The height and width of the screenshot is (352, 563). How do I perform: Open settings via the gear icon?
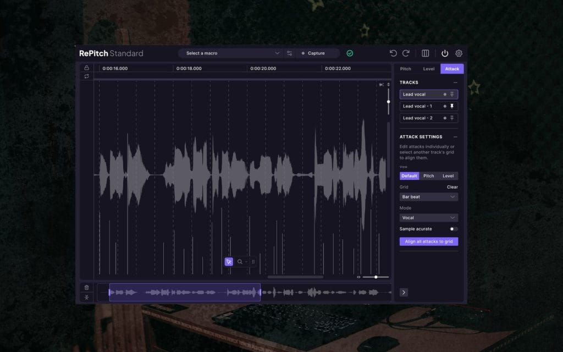point(459,53)
